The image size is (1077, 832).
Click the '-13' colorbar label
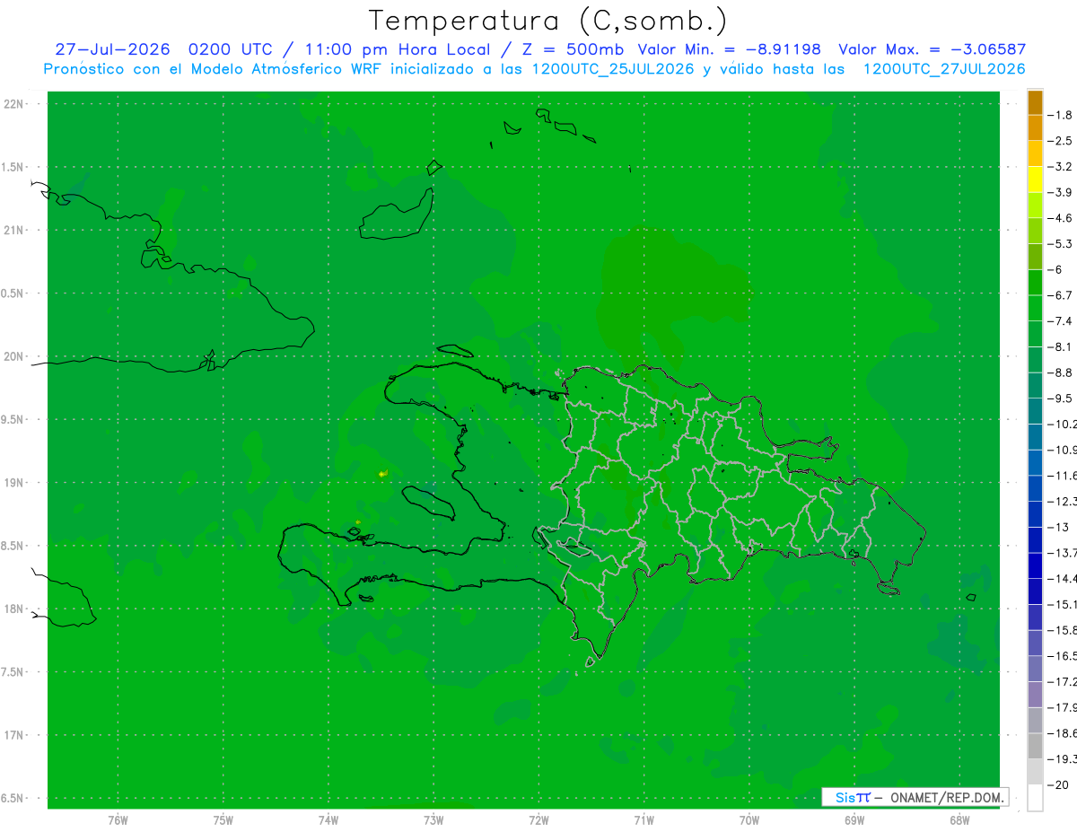click(x=1057, y=527)
